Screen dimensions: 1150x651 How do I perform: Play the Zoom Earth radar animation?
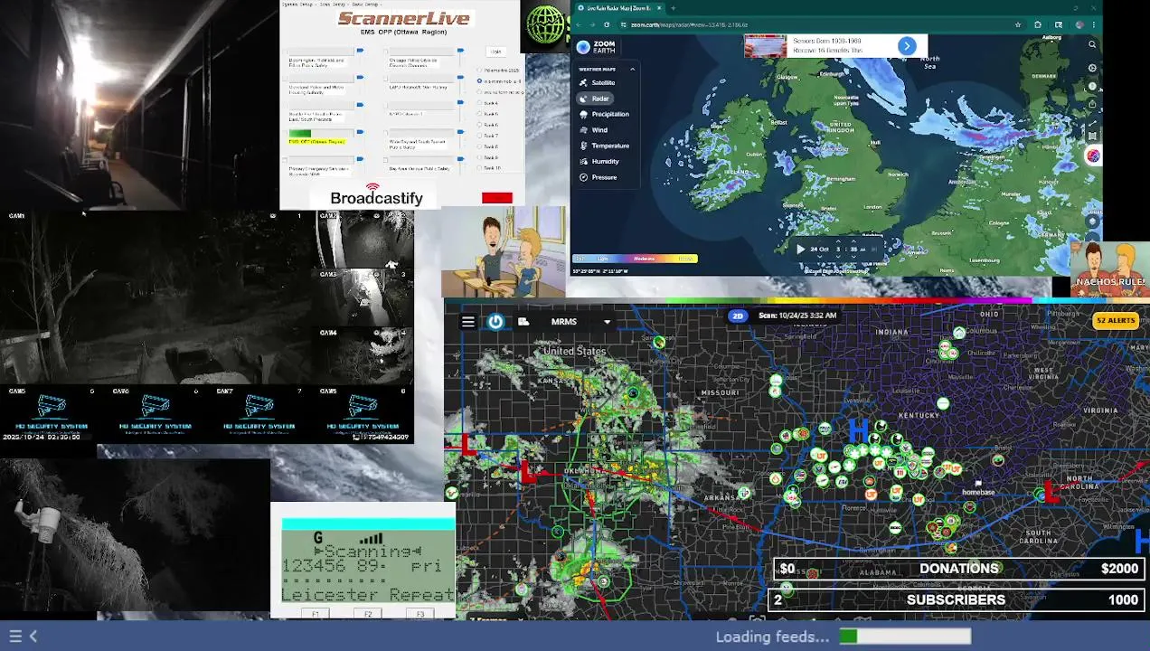[x=799, y=250]
